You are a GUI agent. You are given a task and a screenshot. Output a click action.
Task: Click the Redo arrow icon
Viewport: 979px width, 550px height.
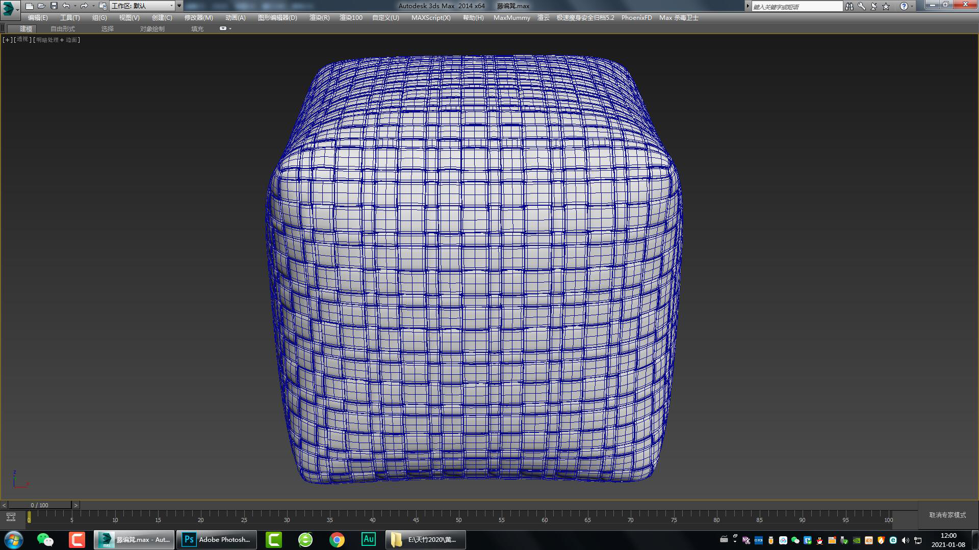click(84, 6)
